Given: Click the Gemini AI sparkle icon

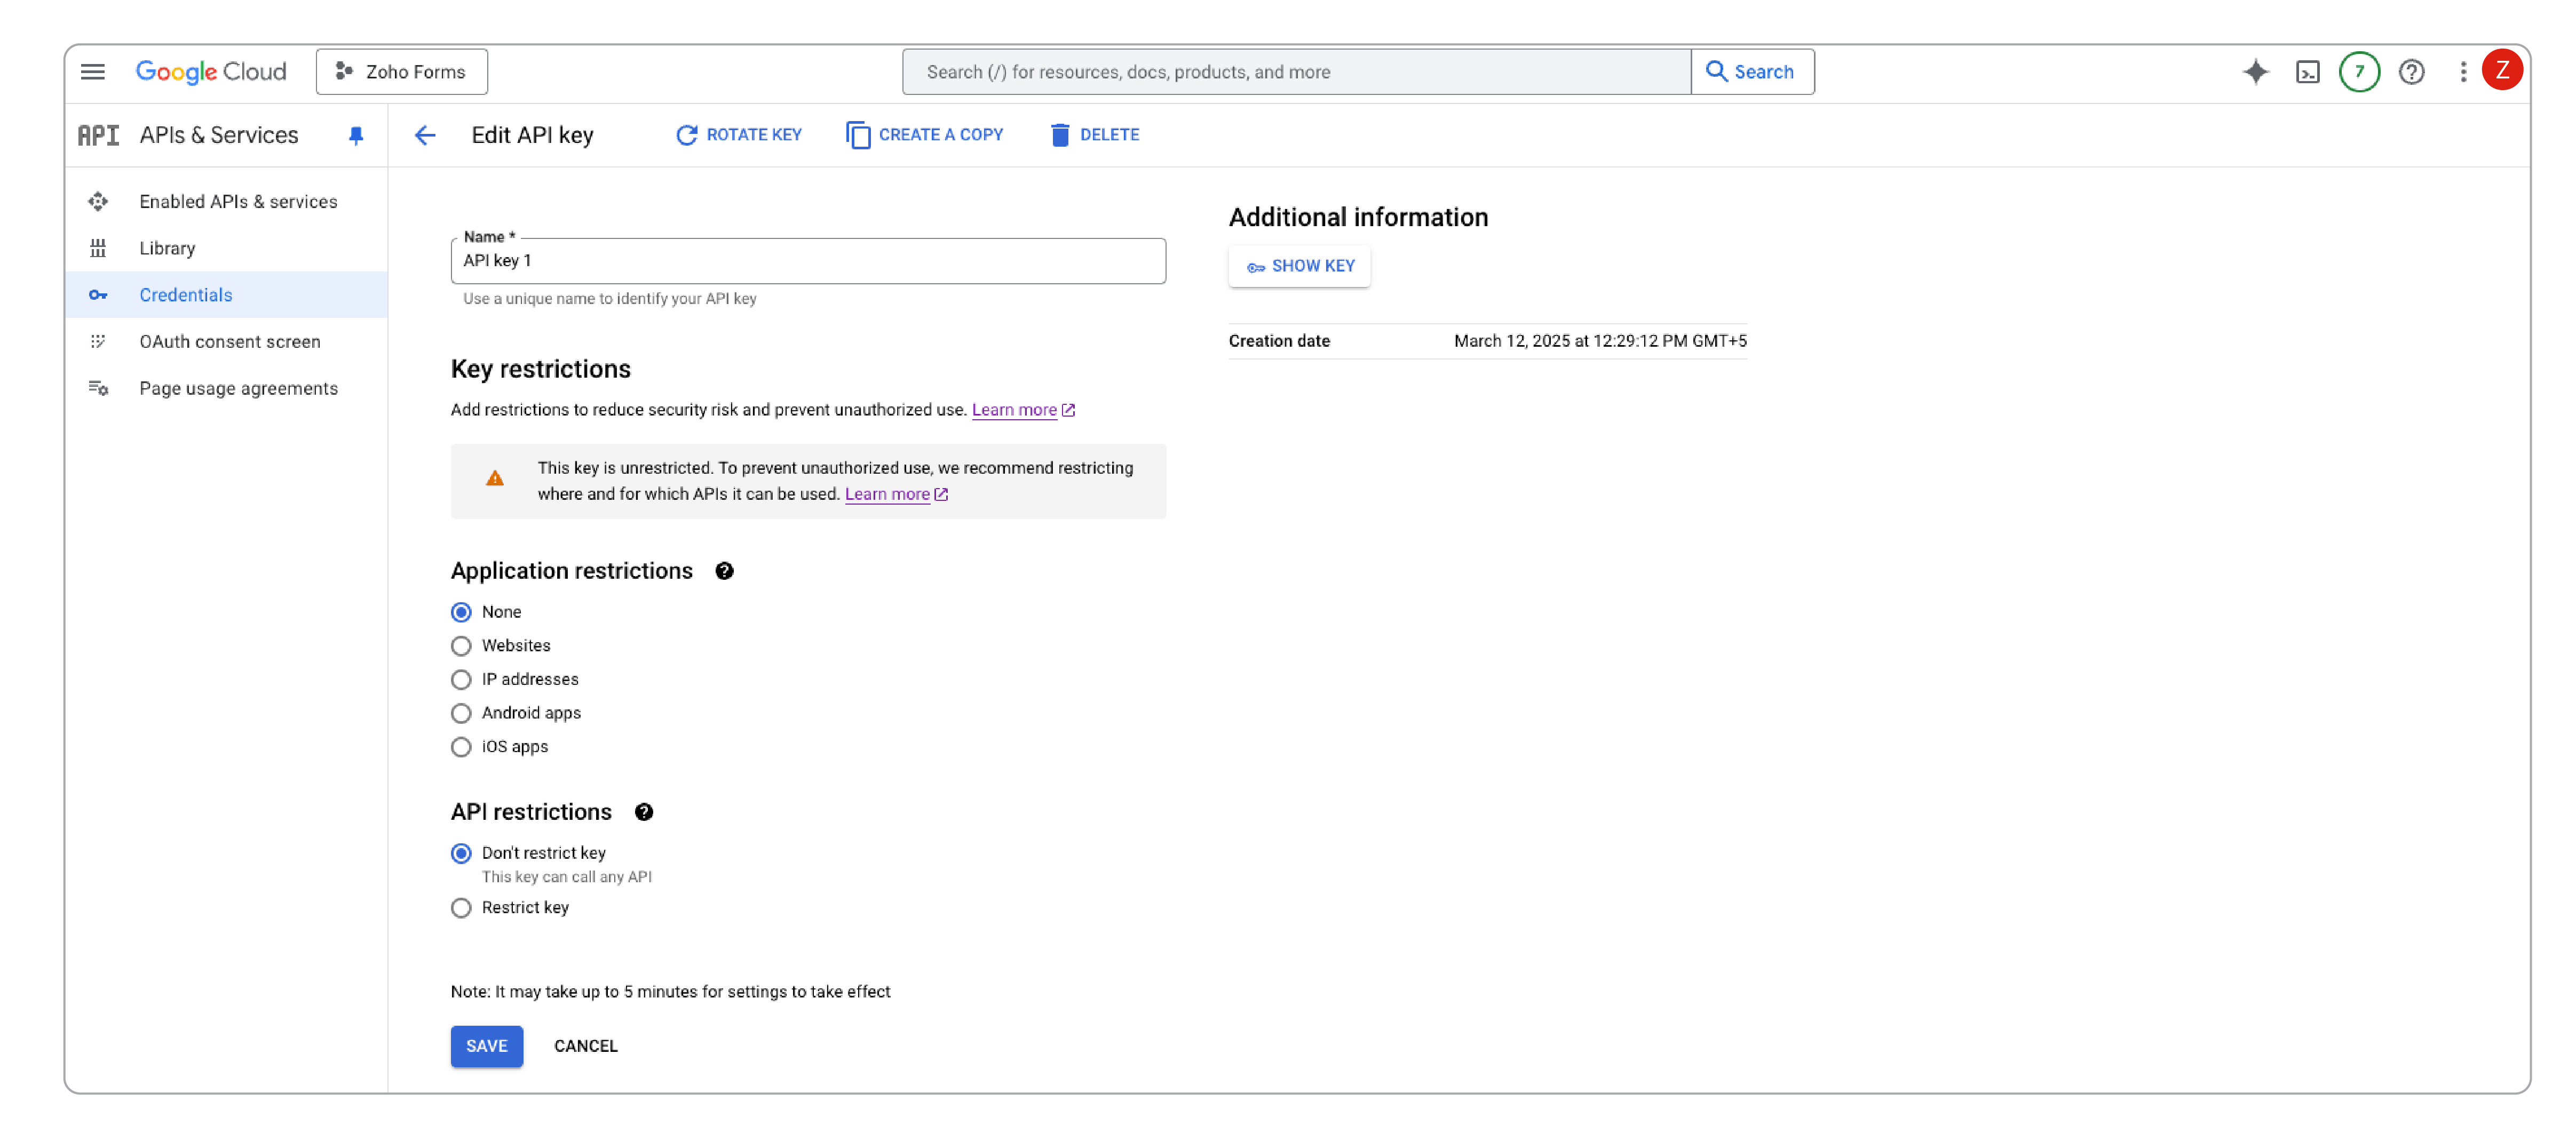Looking at the screenshot, I should (2255, 72).
